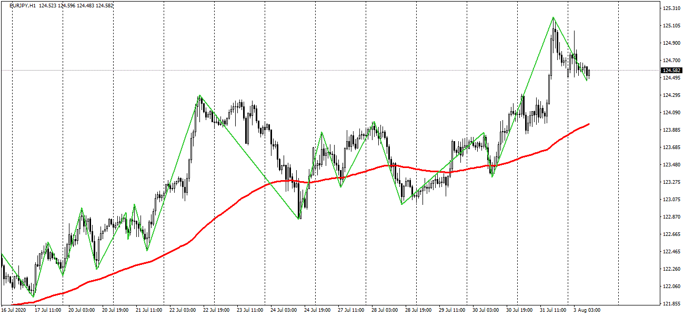Click the 124.295 price axis label

[672, 95]
